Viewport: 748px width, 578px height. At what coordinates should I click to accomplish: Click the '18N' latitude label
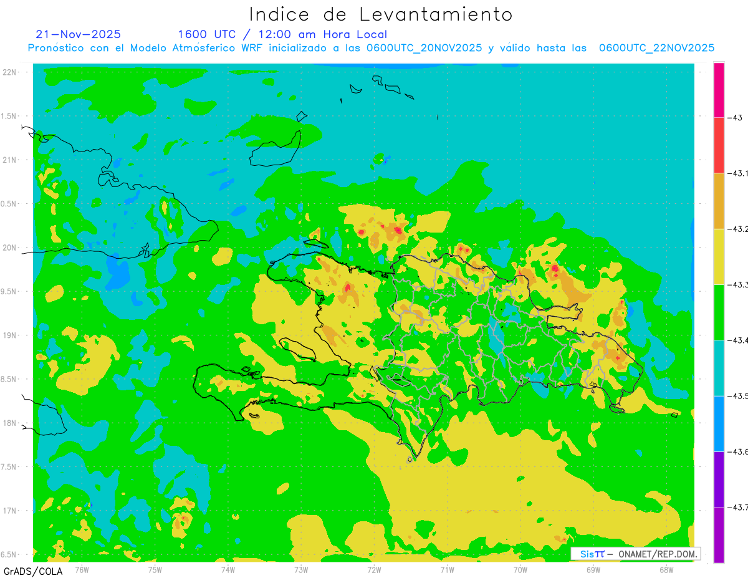[9, 423]
